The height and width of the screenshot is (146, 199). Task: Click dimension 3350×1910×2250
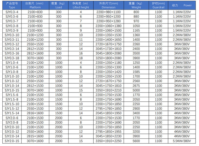109,141
